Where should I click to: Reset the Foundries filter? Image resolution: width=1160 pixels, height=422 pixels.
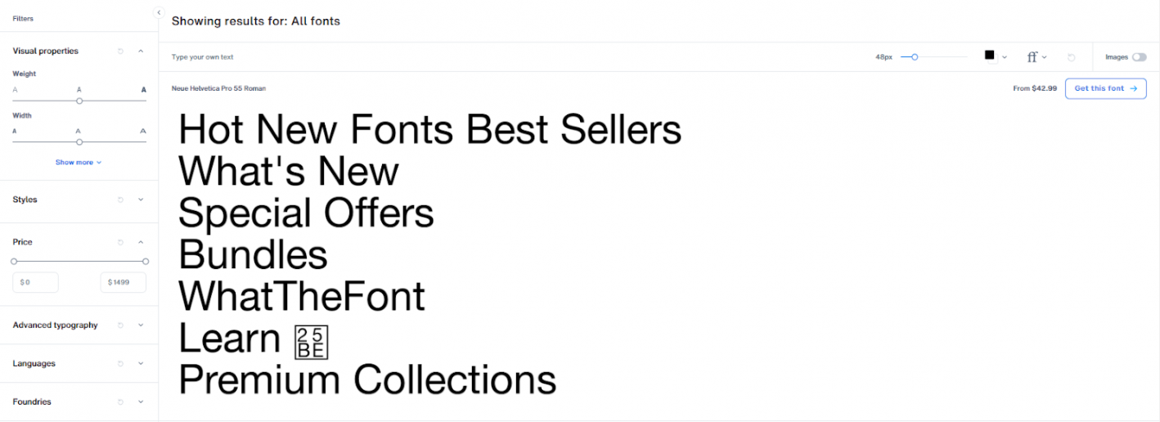pyautogui.click(x=120, y=402)
